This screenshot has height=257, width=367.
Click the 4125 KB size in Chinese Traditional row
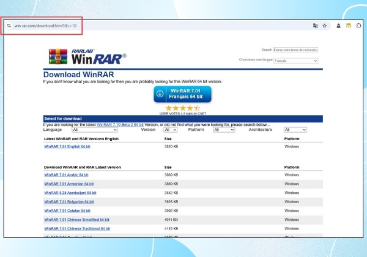[x=171, y=228]
